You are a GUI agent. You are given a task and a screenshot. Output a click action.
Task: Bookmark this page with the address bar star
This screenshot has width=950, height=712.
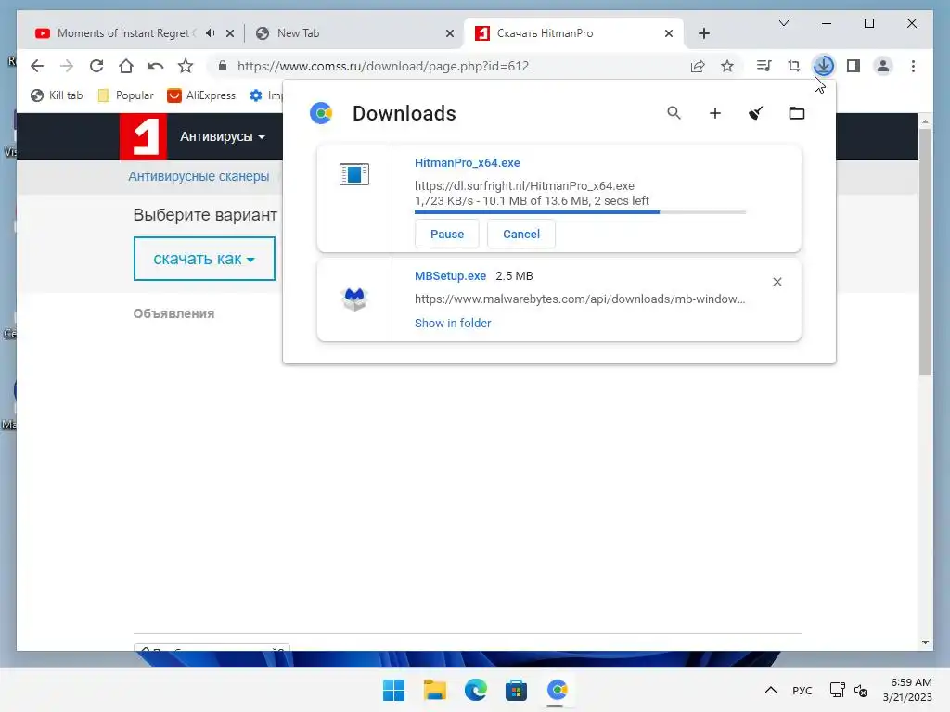[727, 66]
